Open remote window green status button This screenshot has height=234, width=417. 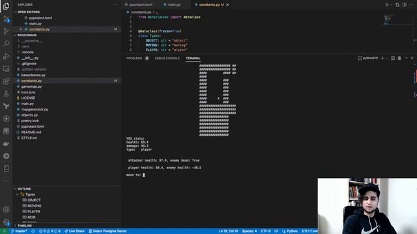(x=5, y=231)
